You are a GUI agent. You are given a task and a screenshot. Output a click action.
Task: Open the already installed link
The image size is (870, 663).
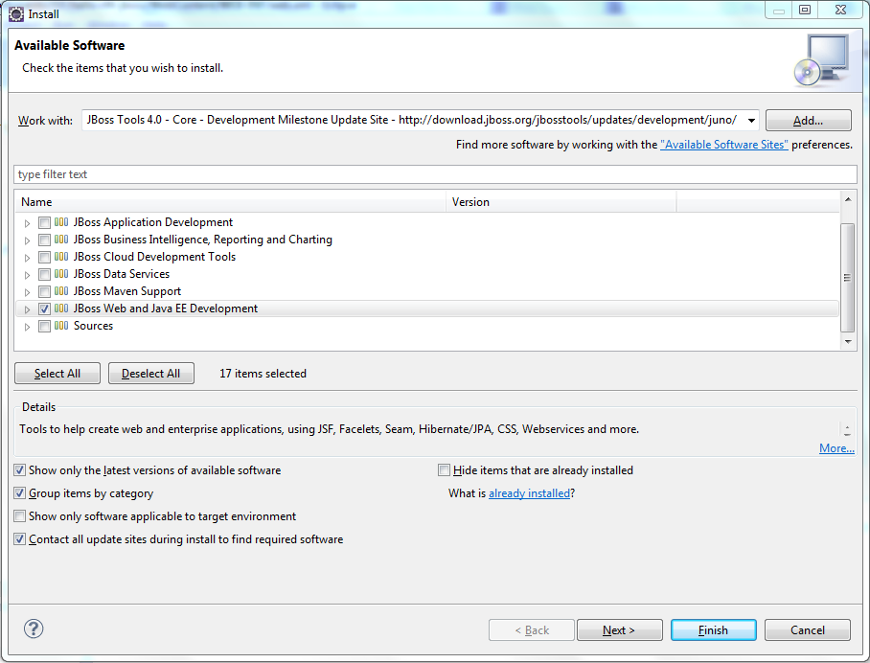click(529, 493)
